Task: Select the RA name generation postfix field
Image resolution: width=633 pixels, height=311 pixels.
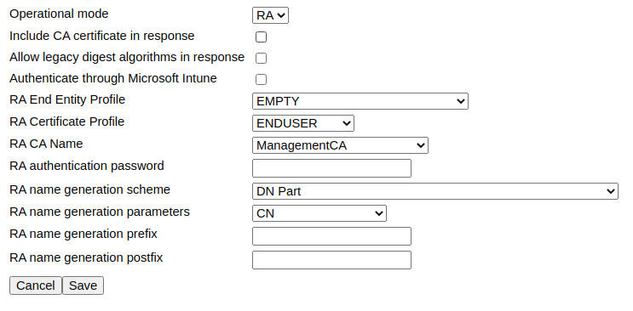Action: coord(331,260)
